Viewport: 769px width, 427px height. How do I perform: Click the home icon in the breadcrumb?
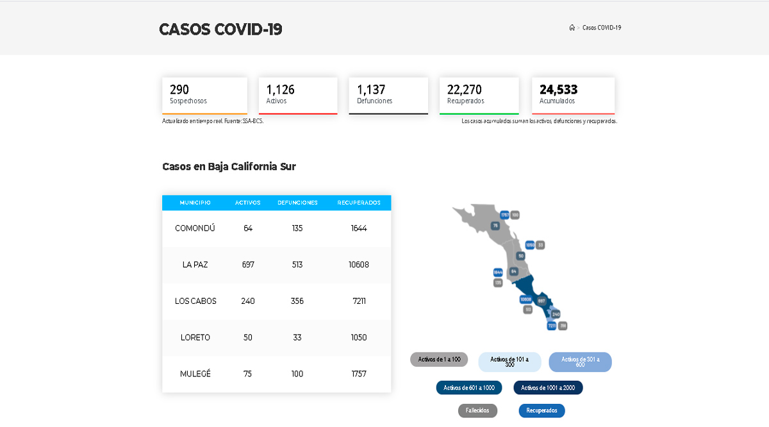[572, 28]
